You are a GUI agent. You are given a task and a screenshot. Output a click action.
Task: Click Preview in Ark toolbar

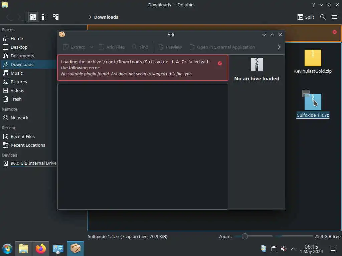[170, 47]
